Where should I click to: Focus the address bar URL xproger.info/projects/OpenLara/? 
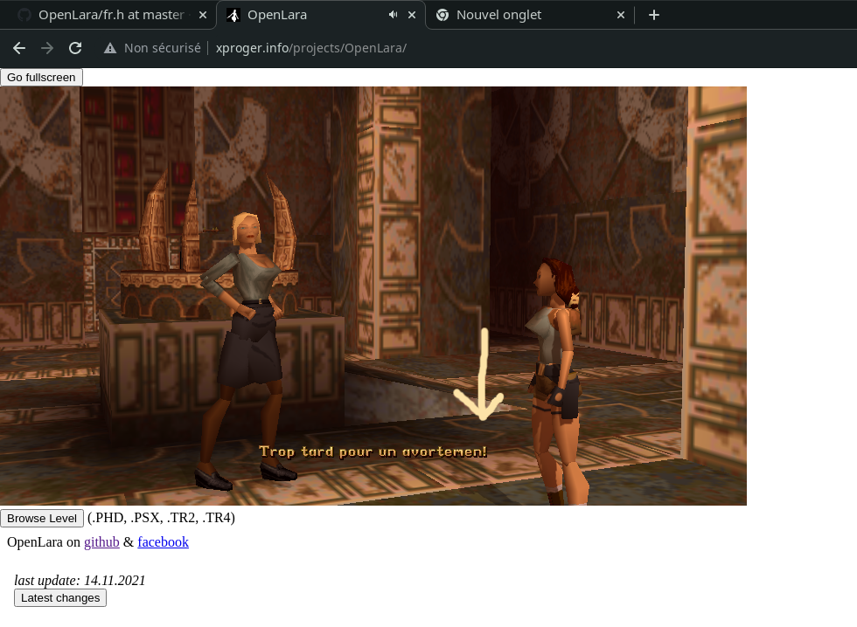click(311, 48)
